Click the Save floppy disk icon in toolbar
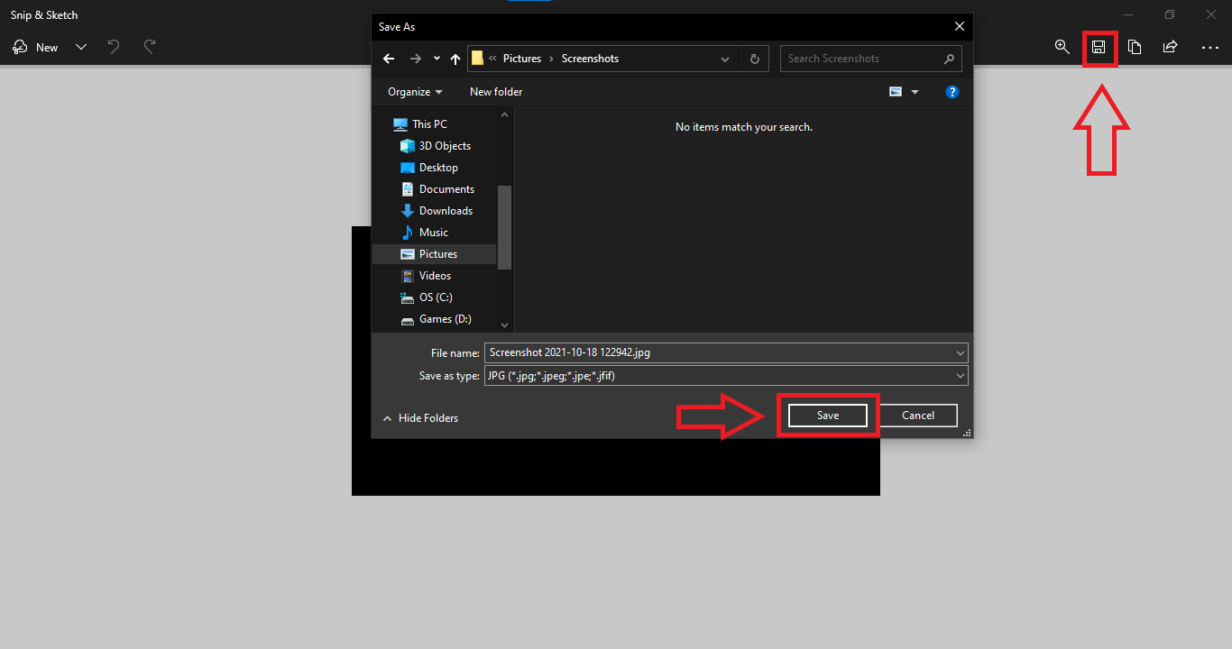Viewport: 1232px width, 649px height. 1099,47
